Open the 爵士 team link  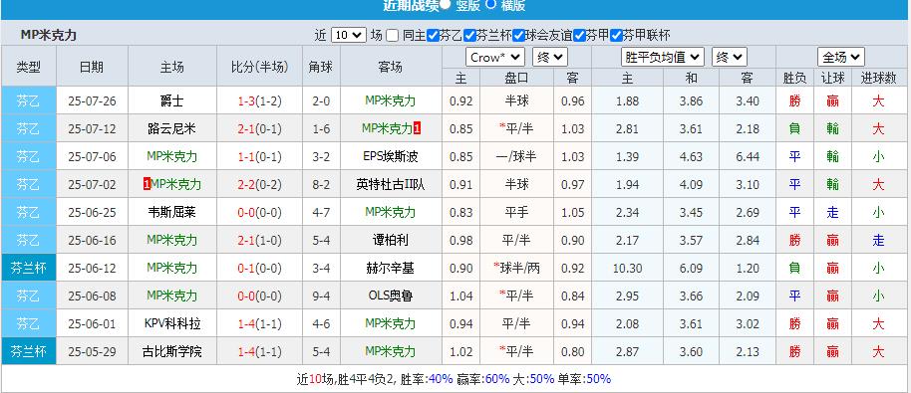pos(172,100)
